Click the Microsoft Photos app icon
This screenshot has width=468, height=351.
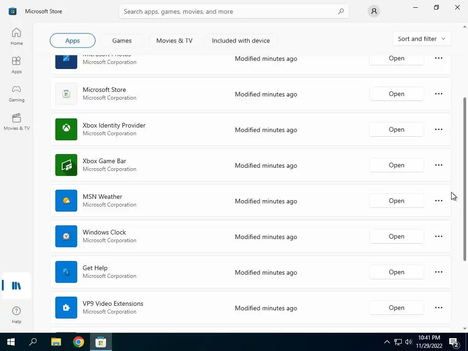(x=66, y=62)
